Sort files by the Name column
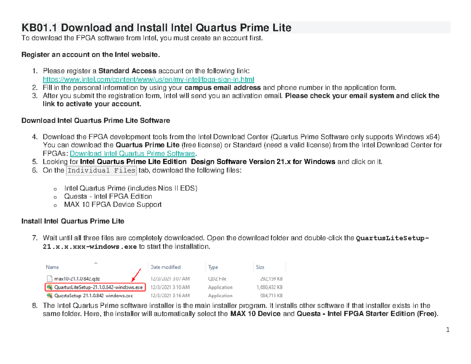471x364 pixels. (52, 267)
